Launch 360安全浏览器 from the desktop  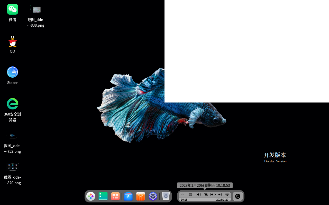pyautogui.click(x=12, y=104)
